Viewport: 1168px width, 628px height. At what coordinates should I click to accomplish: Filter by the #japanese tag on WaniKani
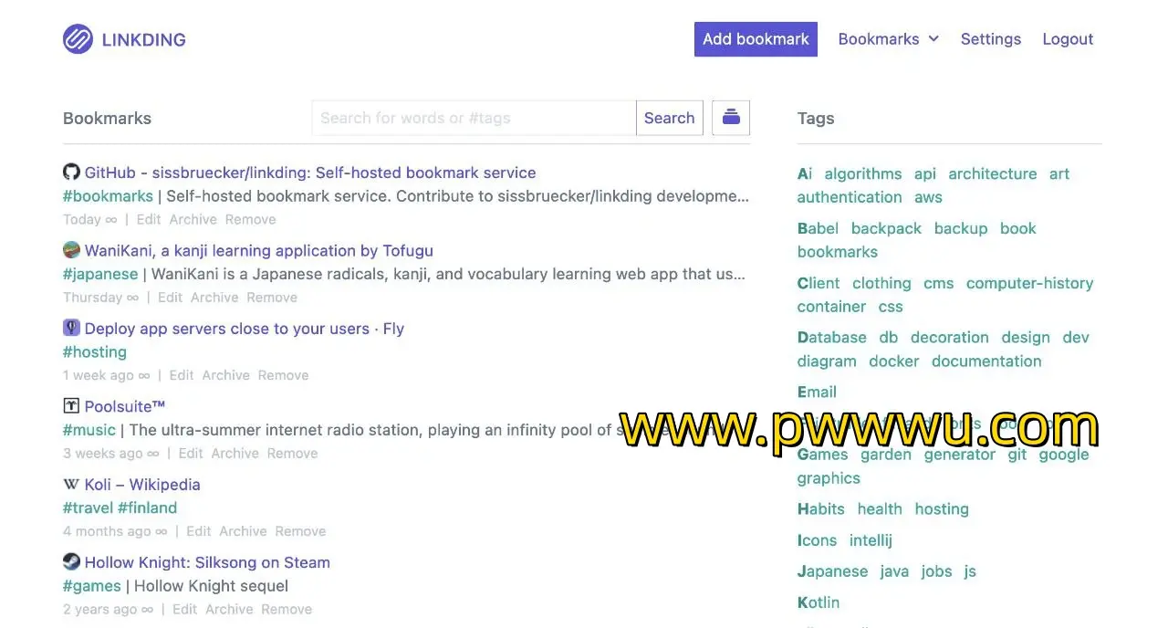click(100, 274)
